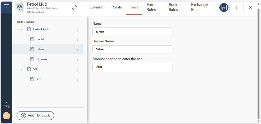Click the 'Display Name' field label
This screenshot has width=261, height=124.
pos(103,41)
